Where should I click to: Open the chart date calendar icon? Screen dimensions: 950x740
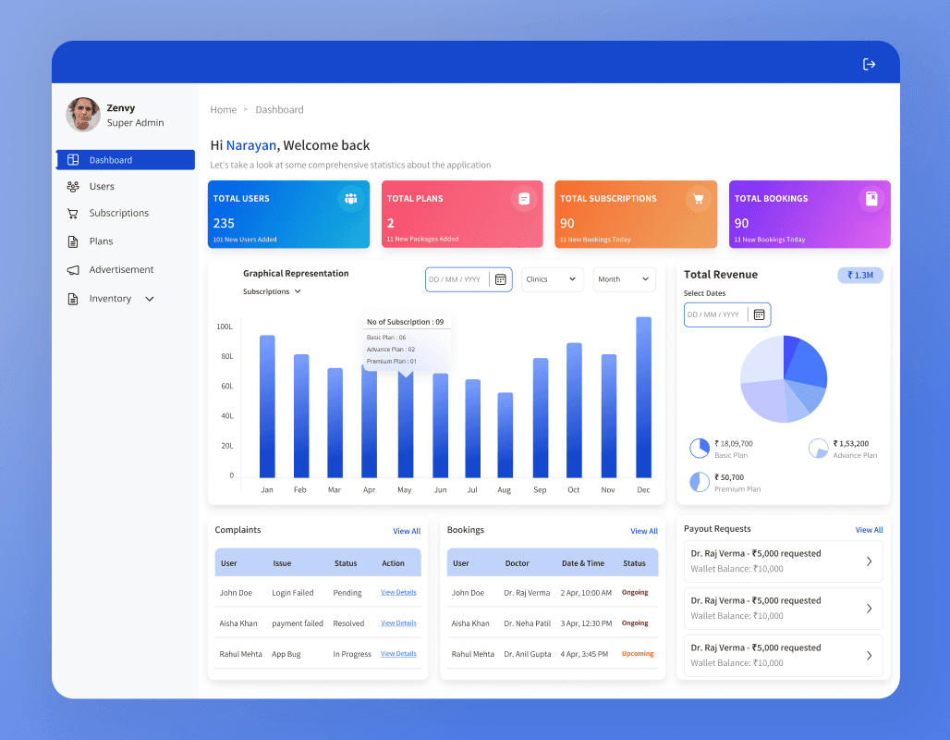pyautogui.click(x=501, y=279)
